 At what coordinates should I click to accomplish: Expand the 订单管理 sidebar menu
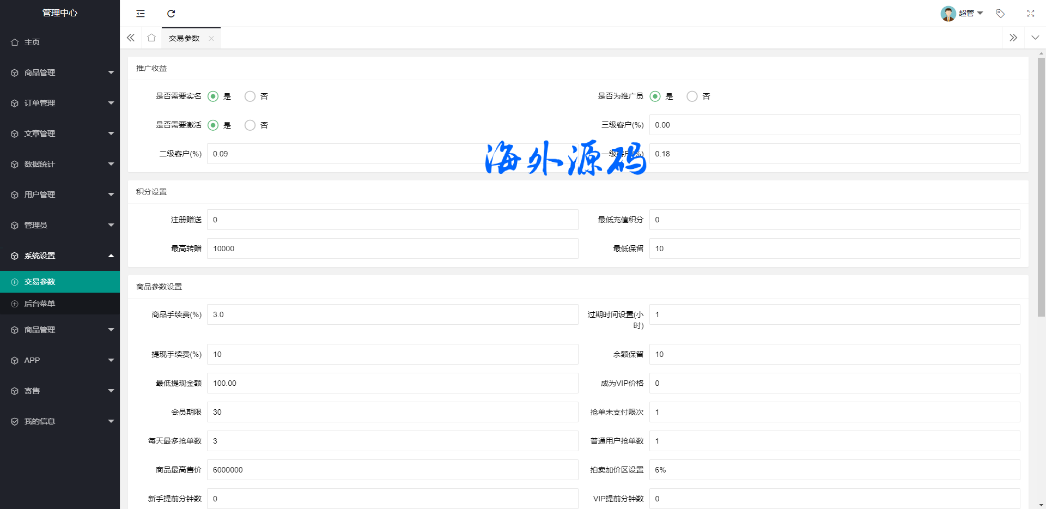(x=60, y=103)
